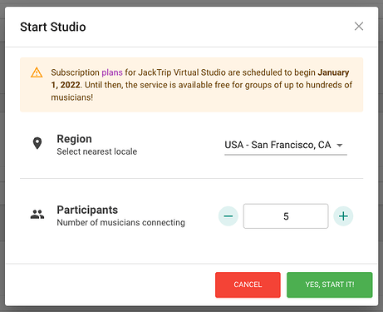383x312 pixels.
Task: Click 'Number of musicians connecting' text
Action: pyautogui.click(x=120, y=222)
